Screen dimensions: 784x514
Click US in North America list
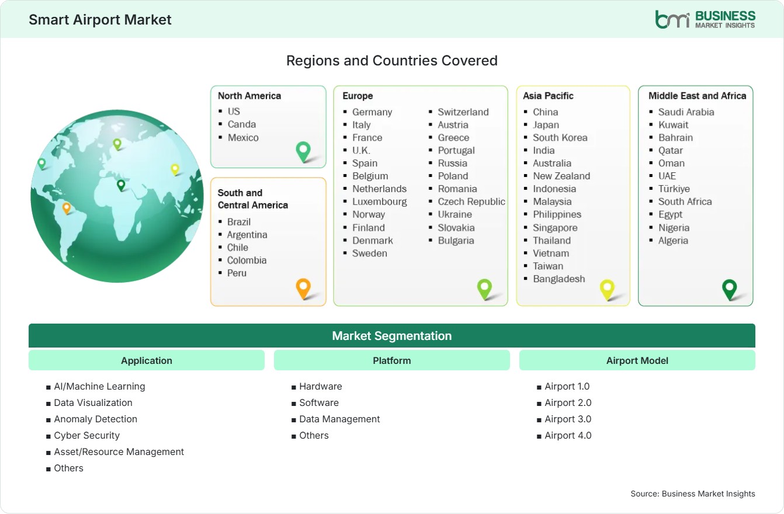234,111
